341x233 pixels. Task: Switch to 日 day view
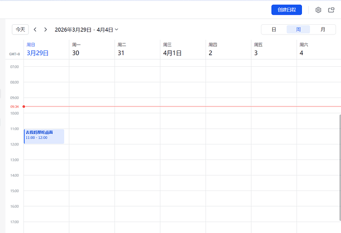click(x=274, y=30)
